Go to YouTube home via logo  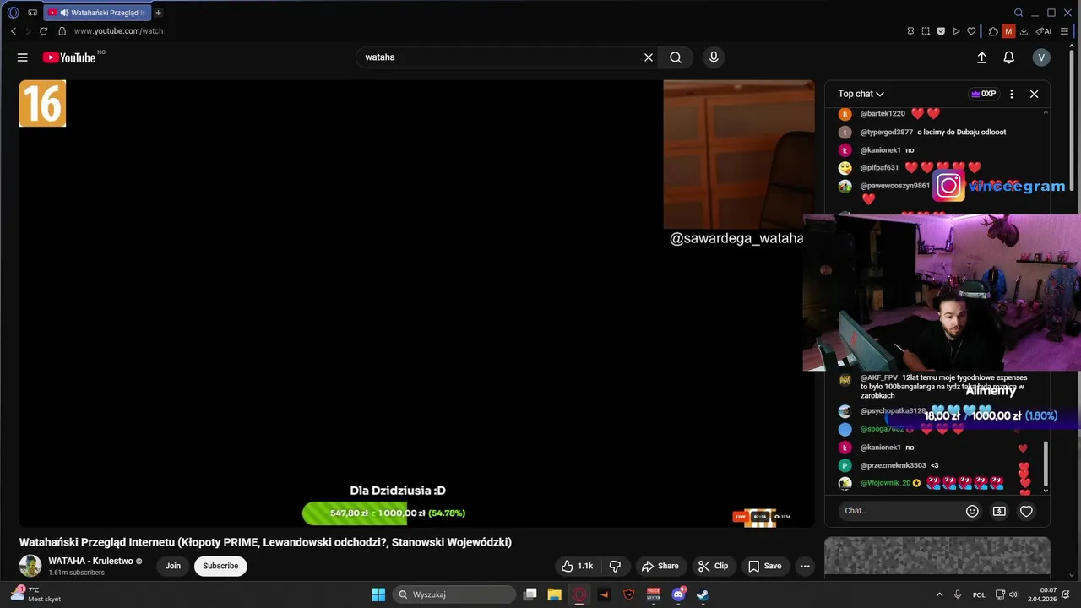coord(69,57)
